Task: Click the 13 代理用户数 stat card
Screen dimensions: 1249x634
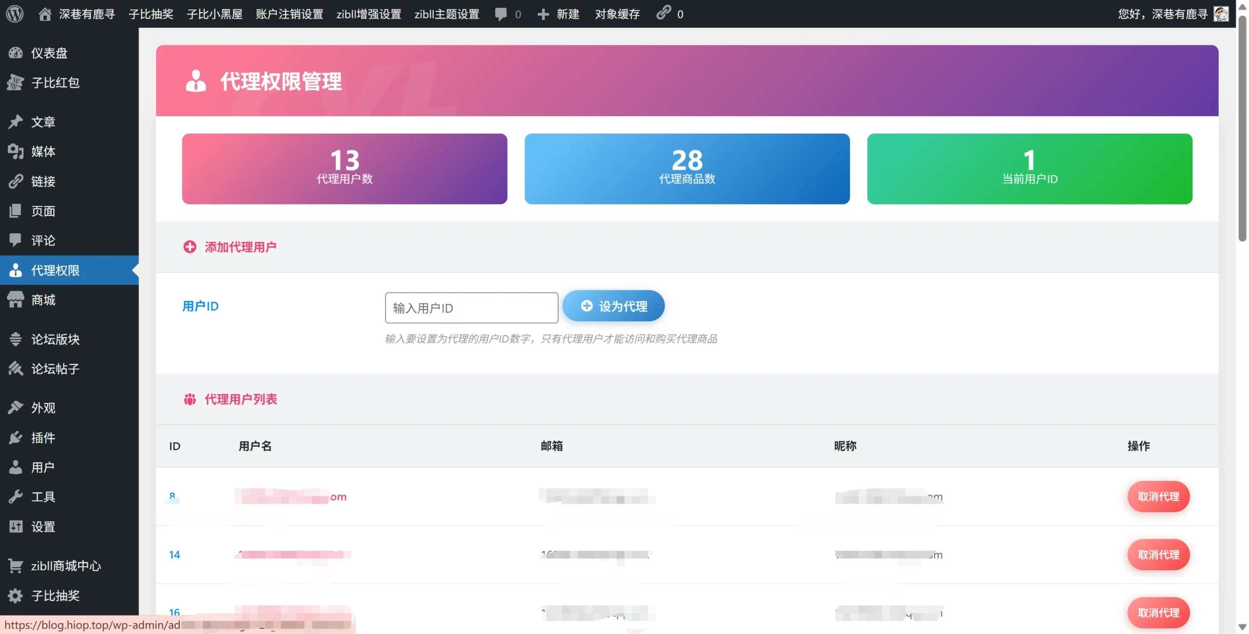Action: pyautogui.click(x=344, y=169)
